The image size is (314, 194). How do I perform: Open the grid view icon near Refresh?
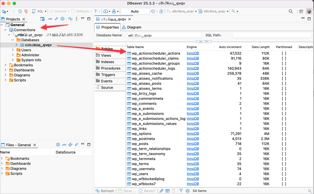(x=167, y=191)
